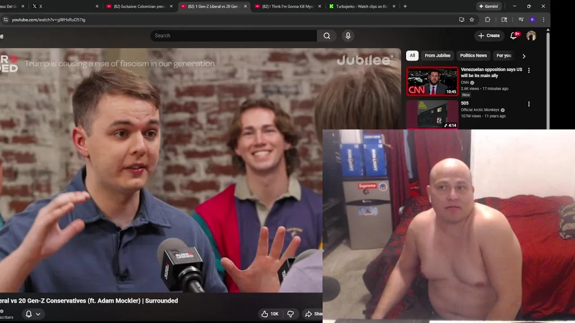
Task: Select the From Jubilee filter chip
Action: 438,56
